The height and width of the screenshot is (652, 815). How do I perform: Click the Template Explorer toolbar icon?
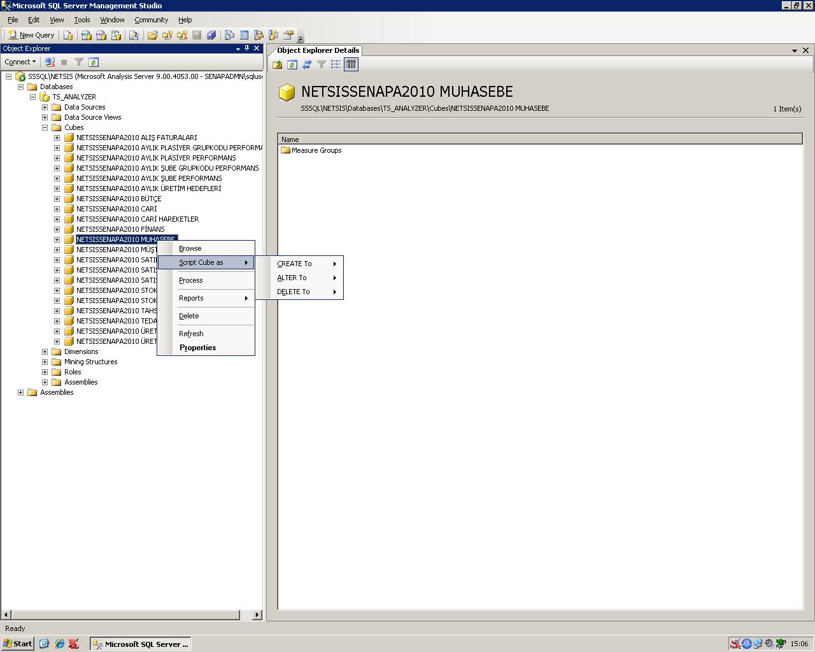click(274, 35)
